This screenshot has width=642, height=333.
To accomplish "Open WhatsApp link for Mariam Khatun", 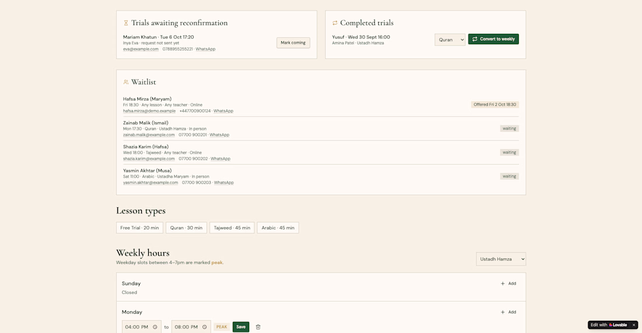I will (205, 49).
